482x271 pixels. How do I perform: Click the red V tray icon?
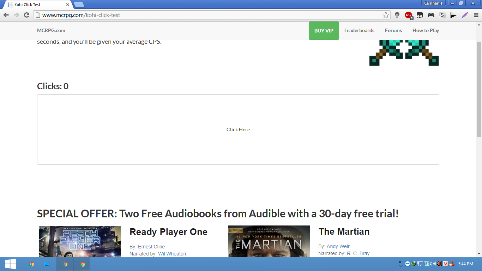[446, 264]
